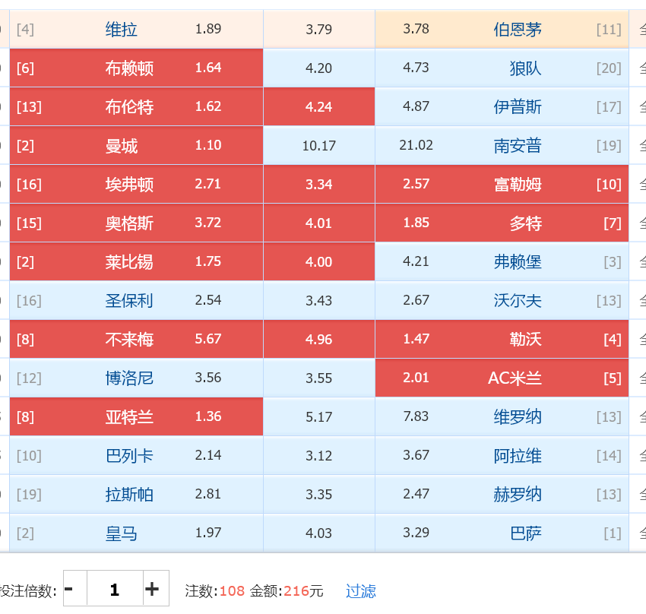Select 皇马 home win odds 1.97

point(136,533)
